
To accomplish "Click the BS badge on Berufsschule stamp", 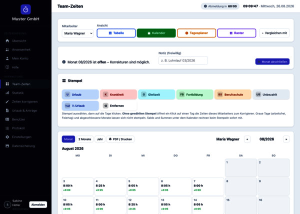I will tap(220, 94).
